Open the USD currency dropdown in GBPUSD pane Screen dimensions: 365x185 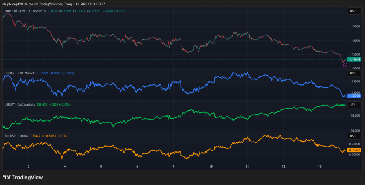click(353, 73)
